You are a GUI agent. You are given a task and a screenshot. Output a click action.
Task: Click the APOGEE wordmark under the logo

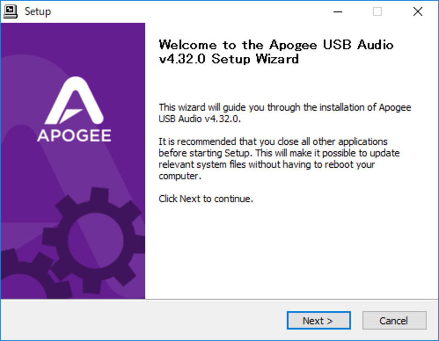click(74, 135)
